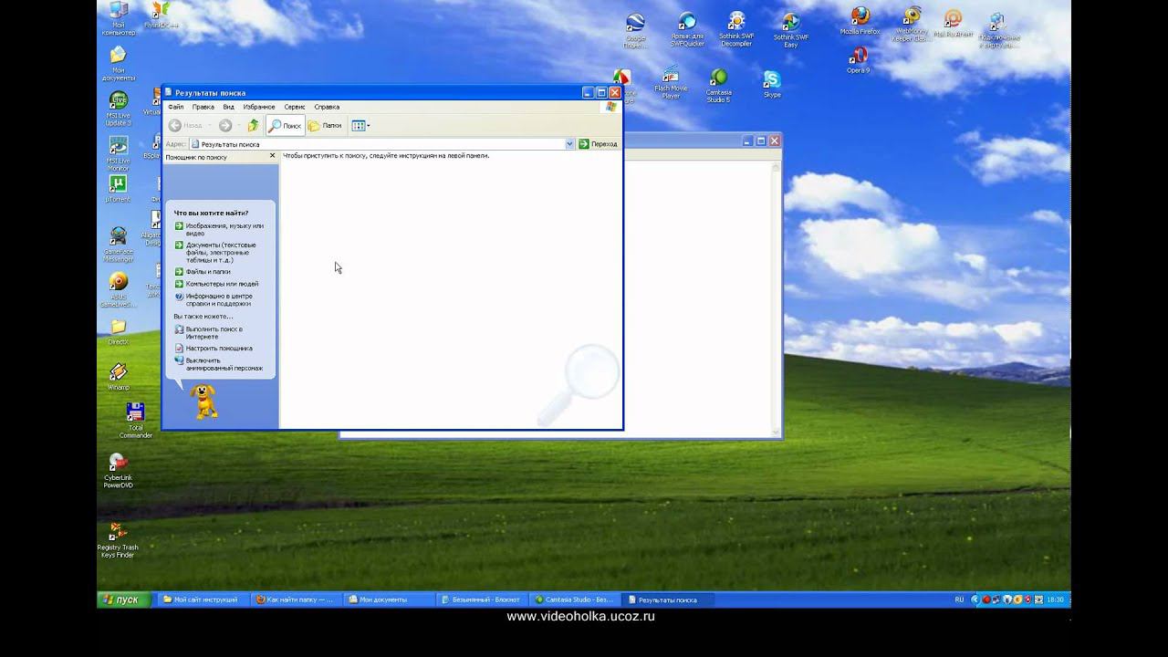Screen dimensions: 1168x657
Task: Open the Google Earth desktop shortcut
Action: [634, 29]
